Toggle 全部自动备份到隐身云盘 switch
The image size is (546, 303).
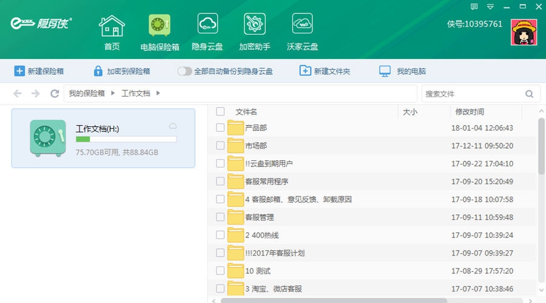click(184, 71)
